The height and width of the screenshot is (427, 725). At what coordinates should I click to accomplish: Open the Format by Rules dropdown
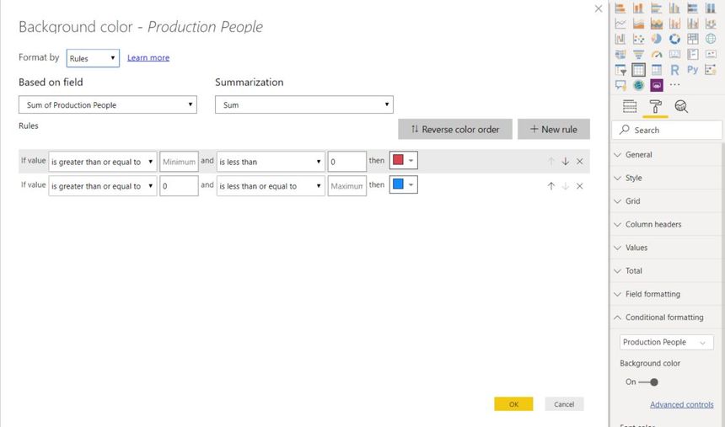pos(93,58)
